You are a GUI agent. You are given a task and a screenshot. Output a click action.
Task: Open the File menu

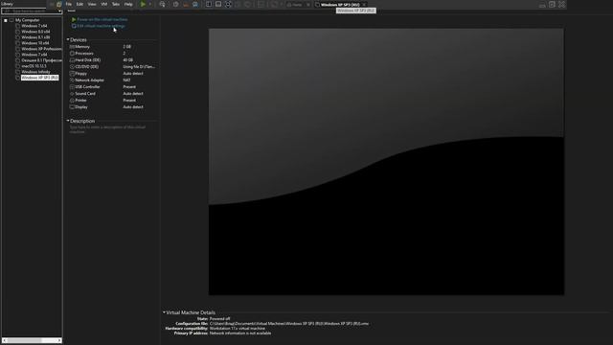(69, 4)
